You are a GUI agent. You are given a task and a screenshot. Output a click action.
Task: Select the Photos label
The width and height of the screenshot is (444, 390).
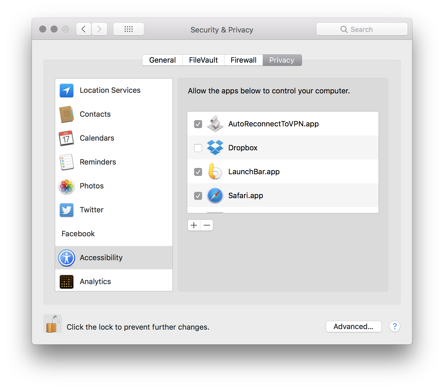[92, 186]
